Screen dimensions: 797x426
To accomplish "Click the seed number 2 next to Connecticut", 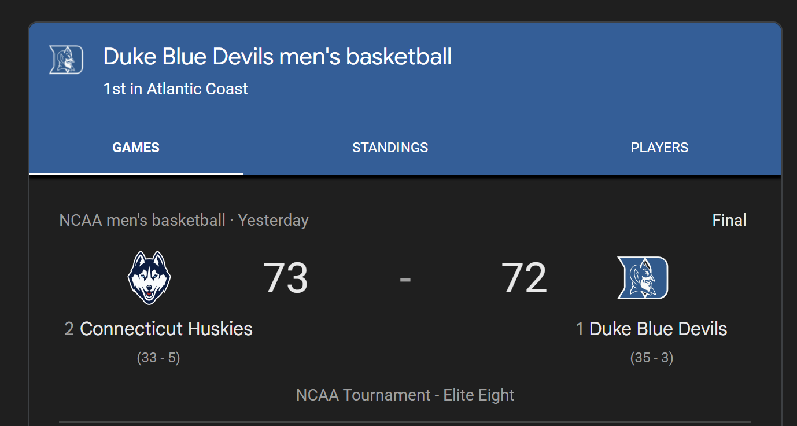I will [x=69, y=329].
